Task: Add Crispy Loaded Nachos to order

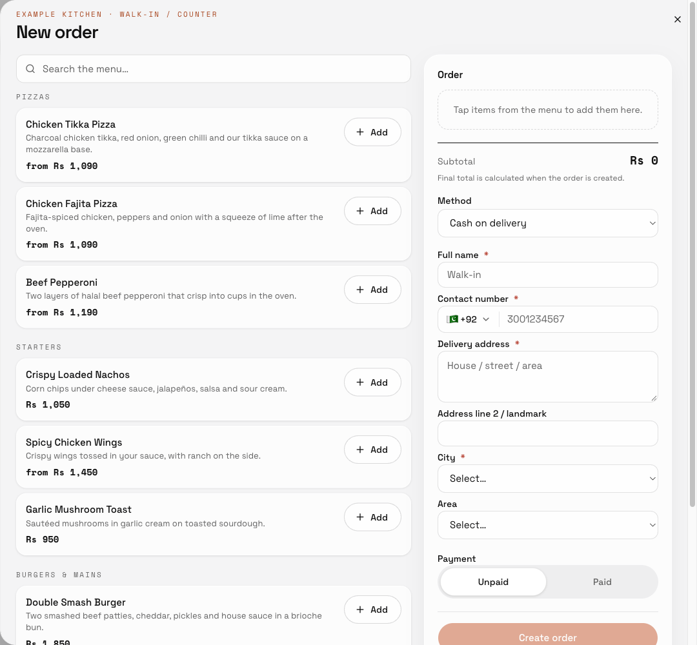Action: point(372,382)
